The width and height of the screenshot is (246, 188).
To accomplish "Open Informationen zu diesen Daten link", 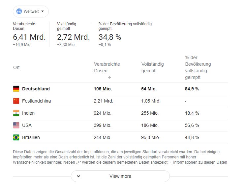I will 200,162.
